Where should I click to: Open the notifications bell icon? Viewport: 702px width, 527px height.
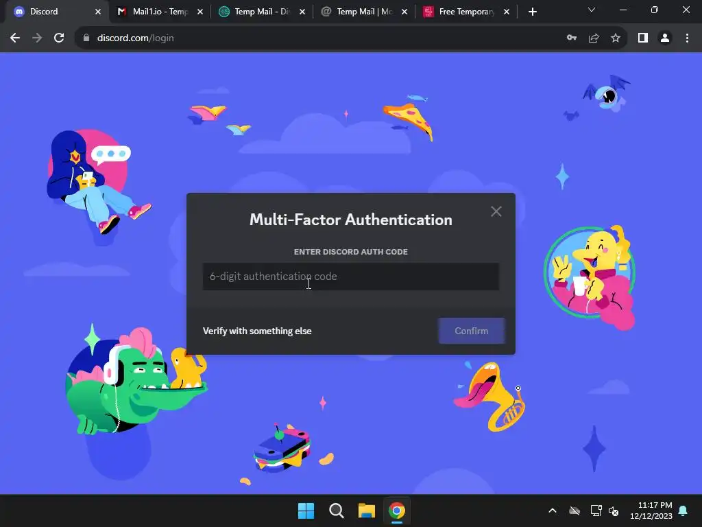point(683,511)
